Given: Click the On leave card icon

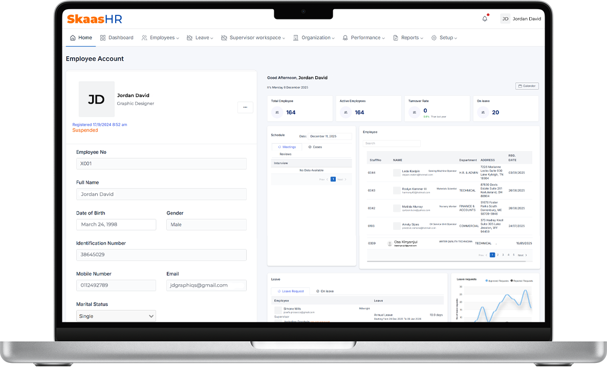Looking at the screenshot, I should pos(484,112).
